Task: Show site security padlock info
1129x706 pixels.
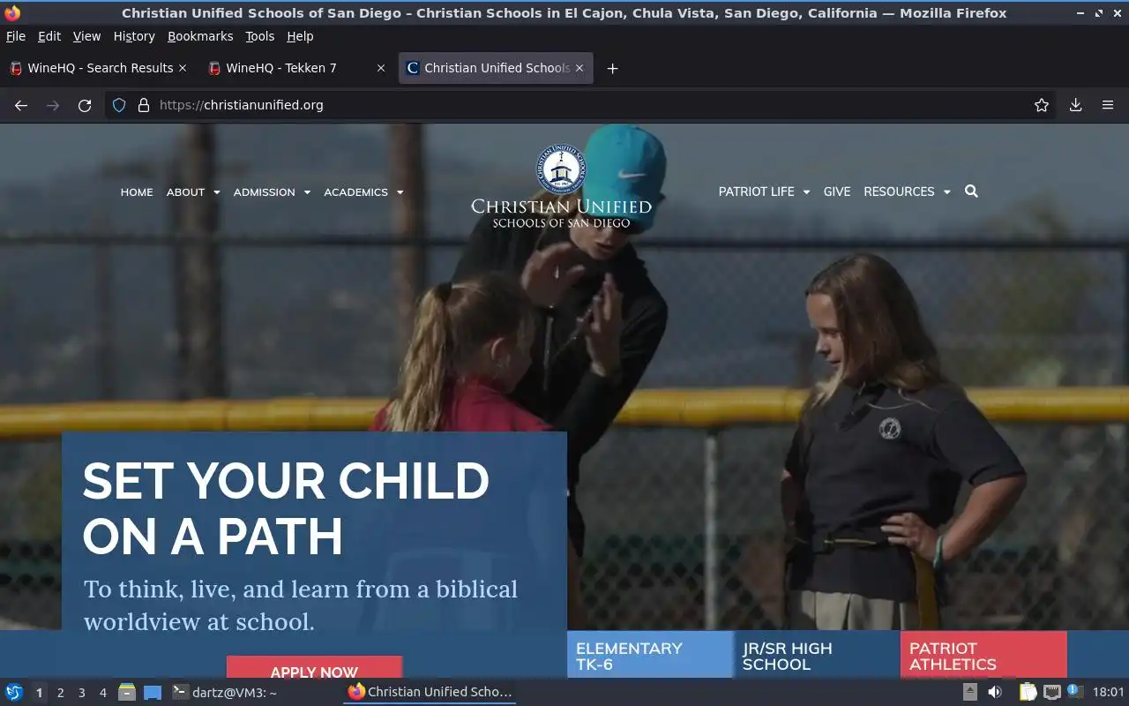Action: pyautogui.click(x=144, y=105)
